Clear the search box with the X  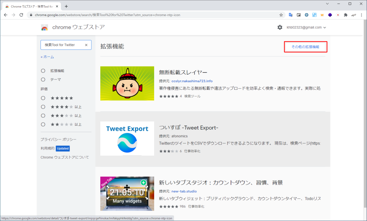[x=86, y=45]
